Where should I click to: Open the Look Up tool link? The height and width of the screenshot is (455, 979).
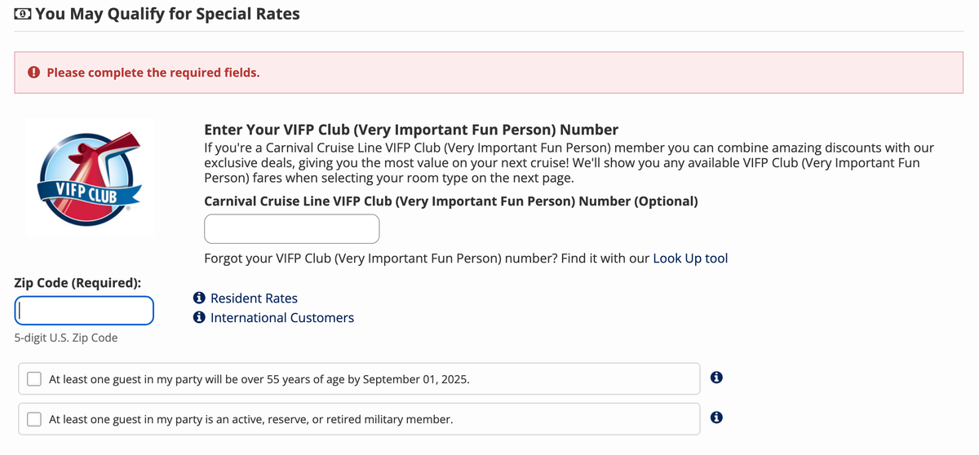(690, 258)
